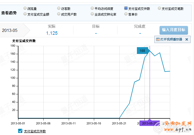Select 支付宝成交件数 radio button
Image resolution: width=194 pixels, height=135 pixels.
[x=126, y=8]
